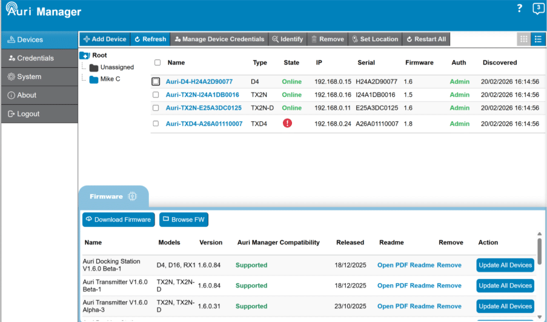Update All Devices with Docking Station Beta-1
547x322 pixels.
pos(505,265)
